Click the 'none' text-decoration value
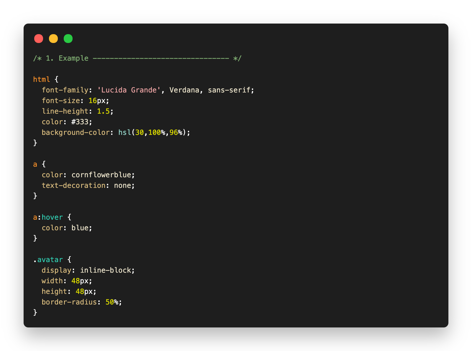Image resolution: width=472 pixels, height=351 pixels. coord(122,185)
